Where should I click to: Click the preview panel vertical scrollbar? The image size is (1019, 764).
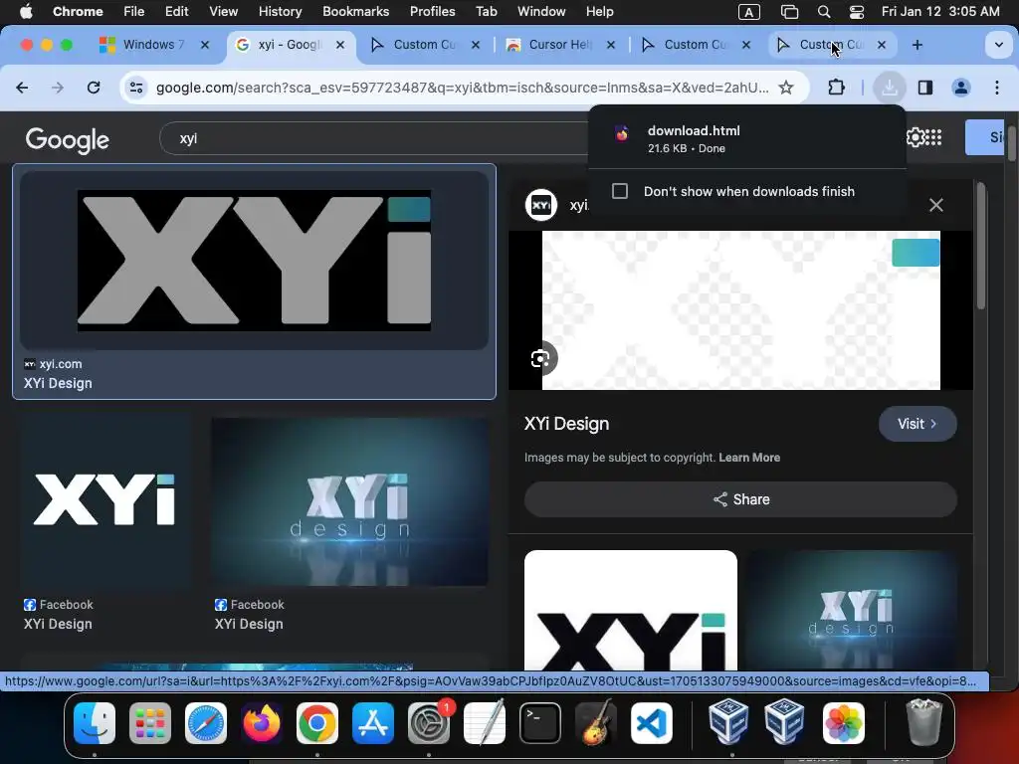tap(980, 247)
